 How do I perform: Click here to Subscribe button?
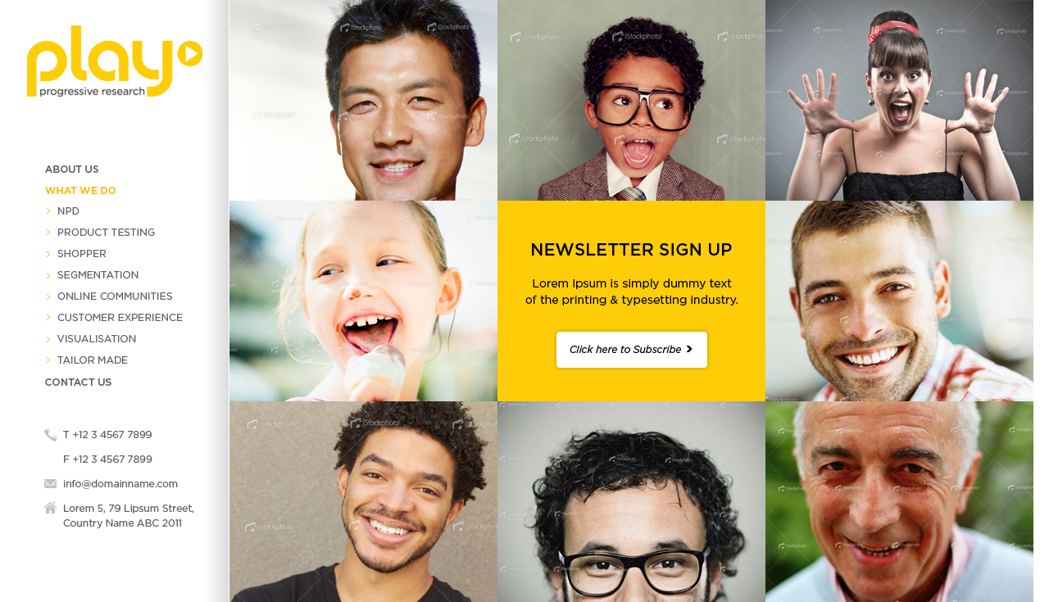pyautogui.click(x=632, y=350)
